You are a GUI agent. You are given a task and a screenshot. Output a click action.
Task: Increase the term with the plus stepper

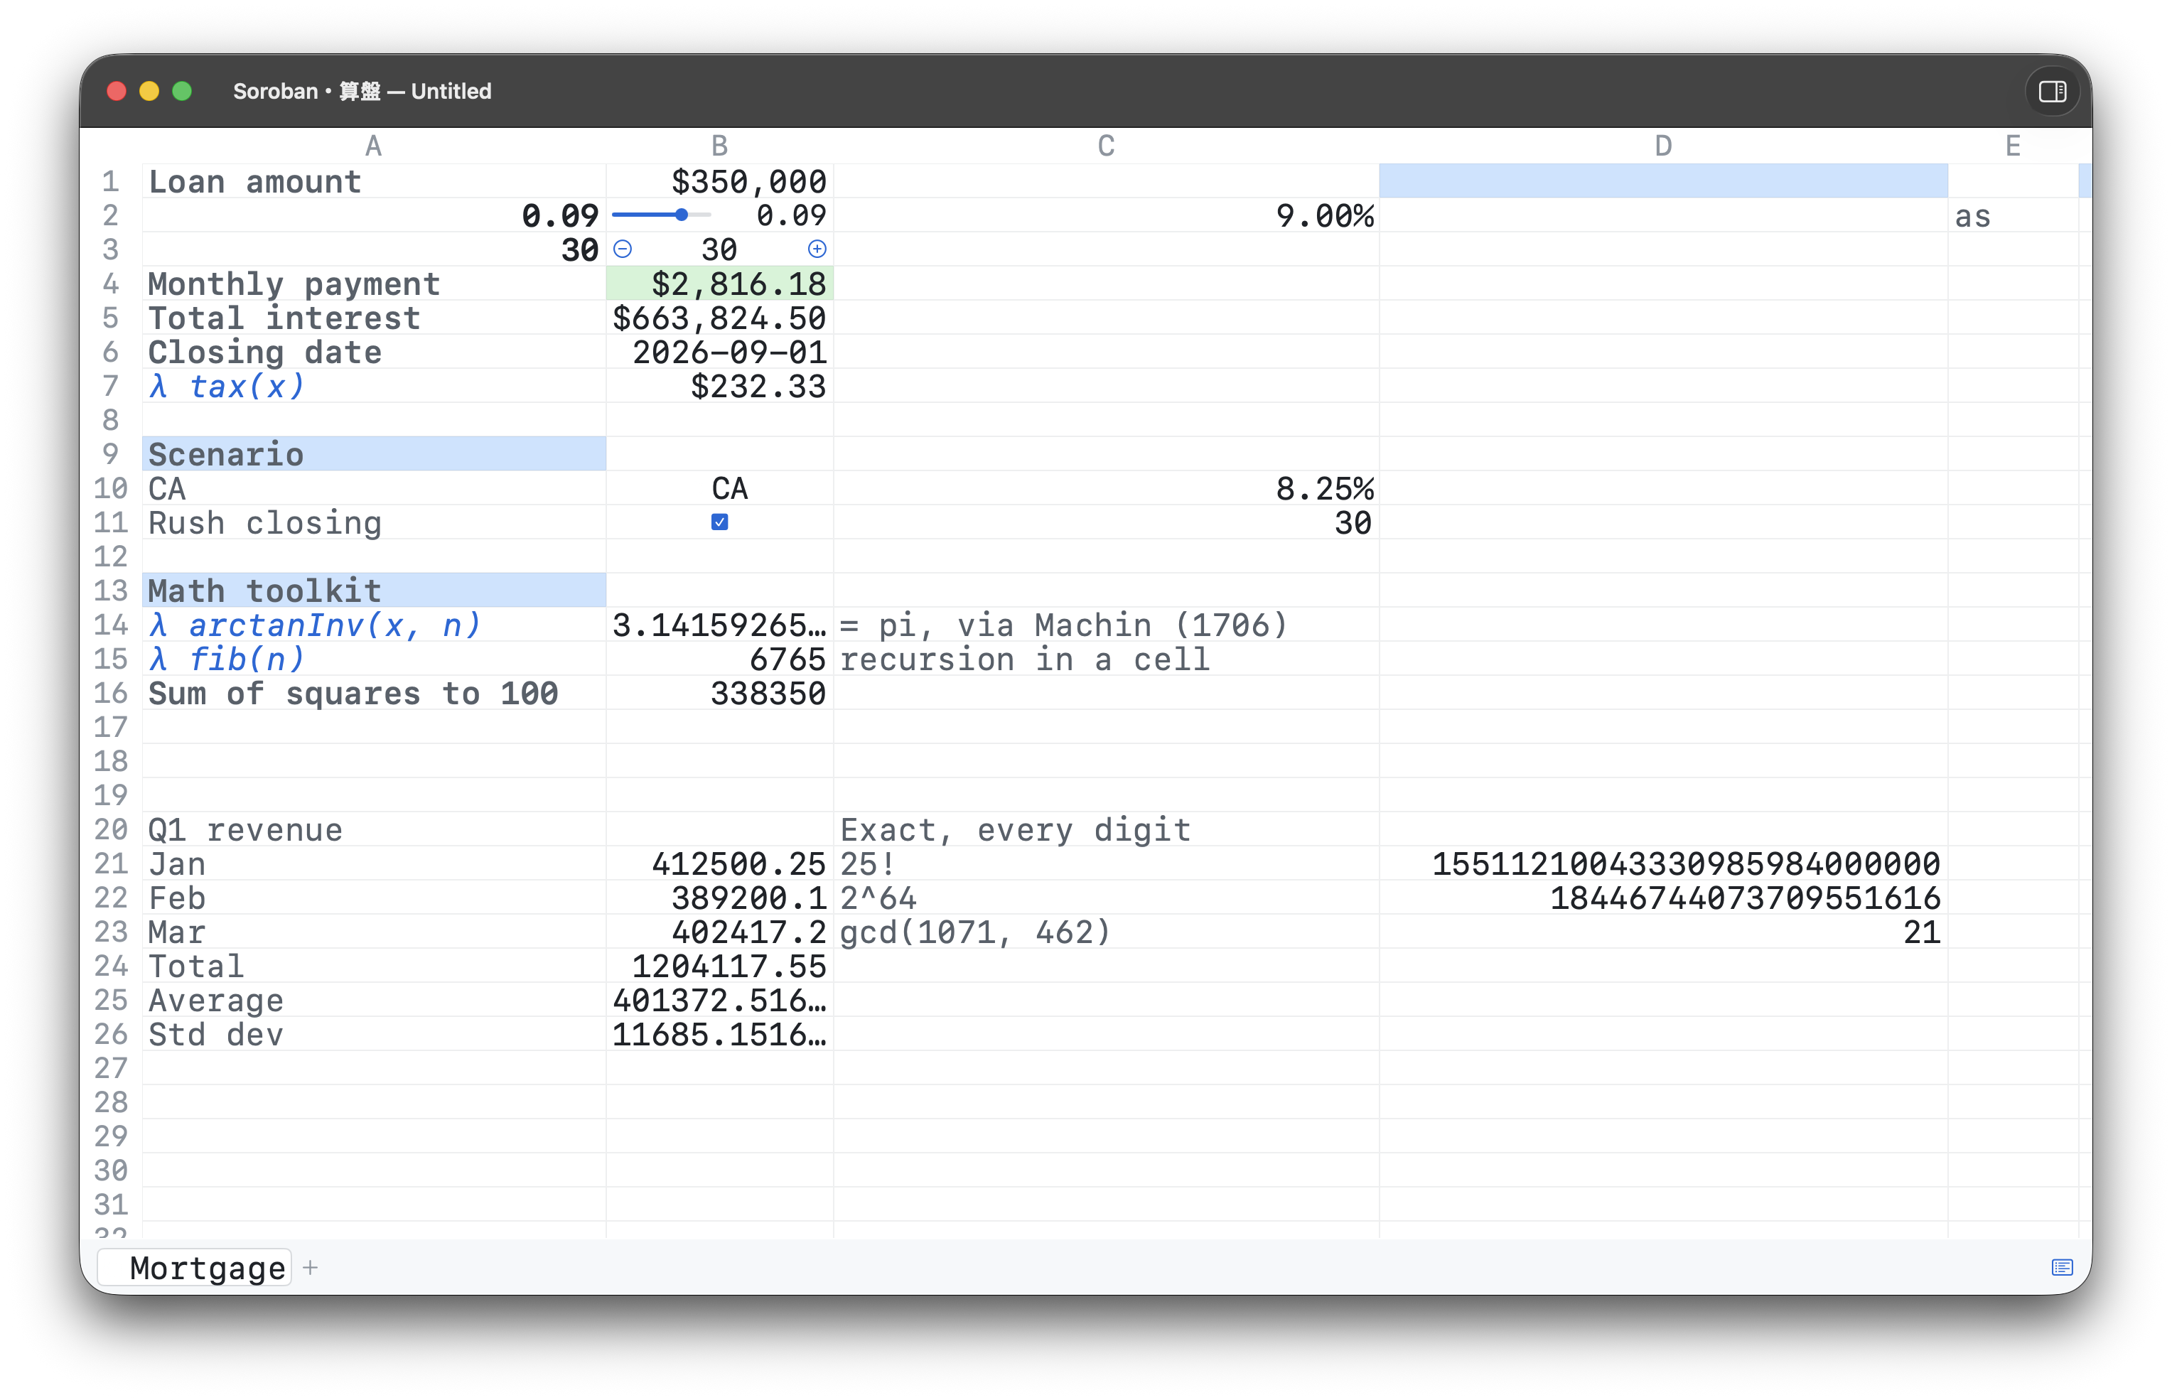point(817,249)
